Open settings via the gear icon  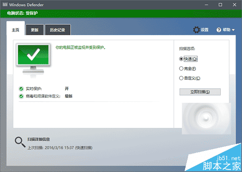point(196,30)
